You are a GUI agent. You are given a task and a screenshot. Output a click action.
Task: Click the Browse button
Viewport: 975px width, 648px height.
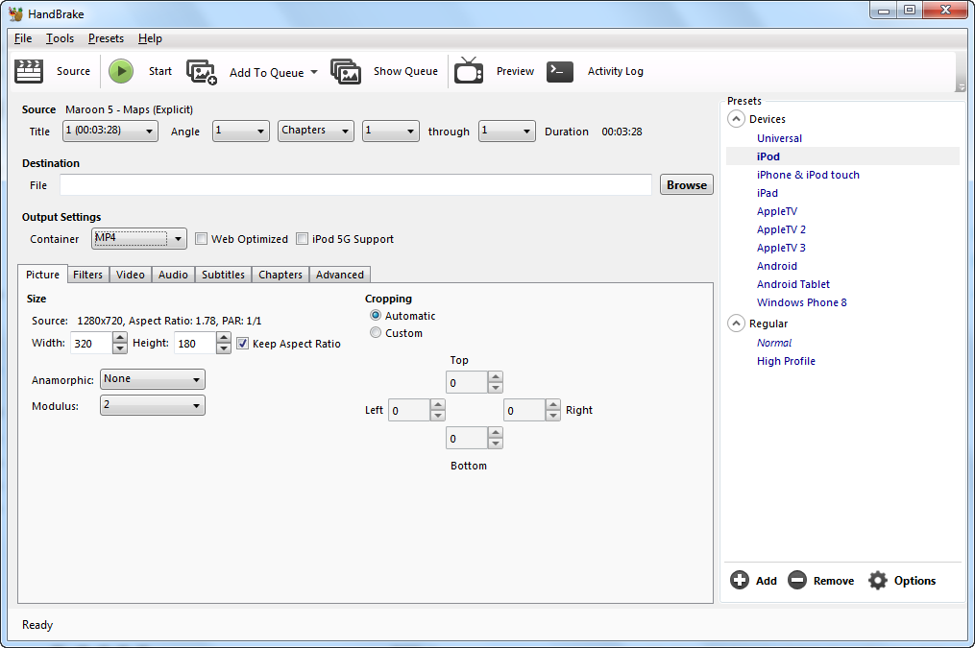686,185
